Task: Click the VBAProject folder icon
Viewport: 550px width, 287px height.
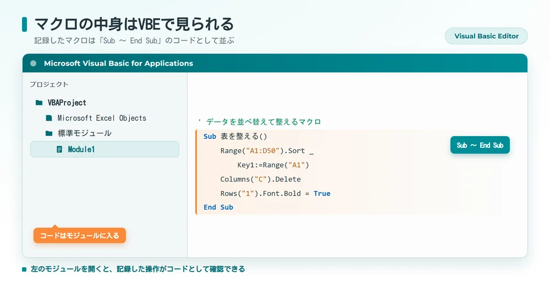Action: 39,103
